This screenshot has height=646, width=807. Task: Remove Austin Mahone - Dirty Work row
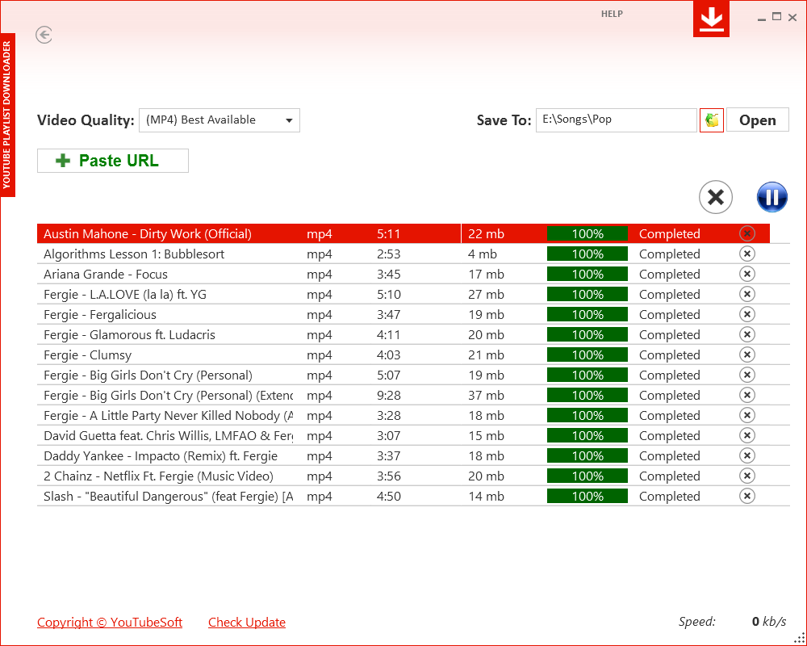coord(746,233)
